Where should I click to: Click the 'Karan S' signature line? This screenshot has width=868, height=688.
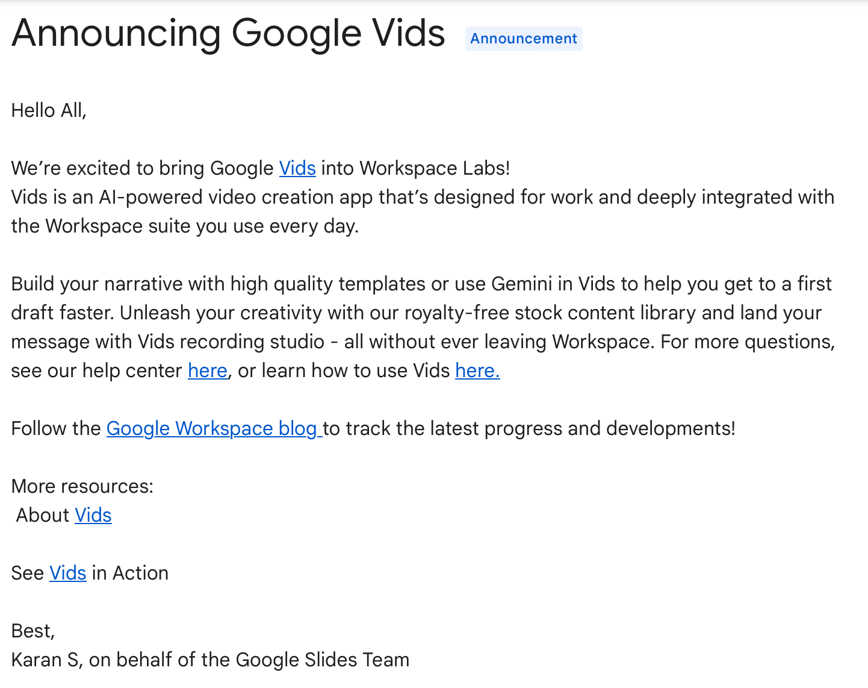pyautogui.click(x=210, y=660)
